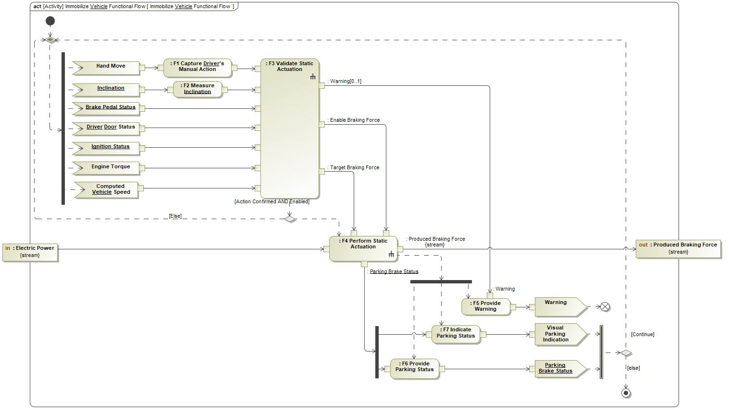
Task: Select the Produced Braking Force output parameter
Action: 678,248
